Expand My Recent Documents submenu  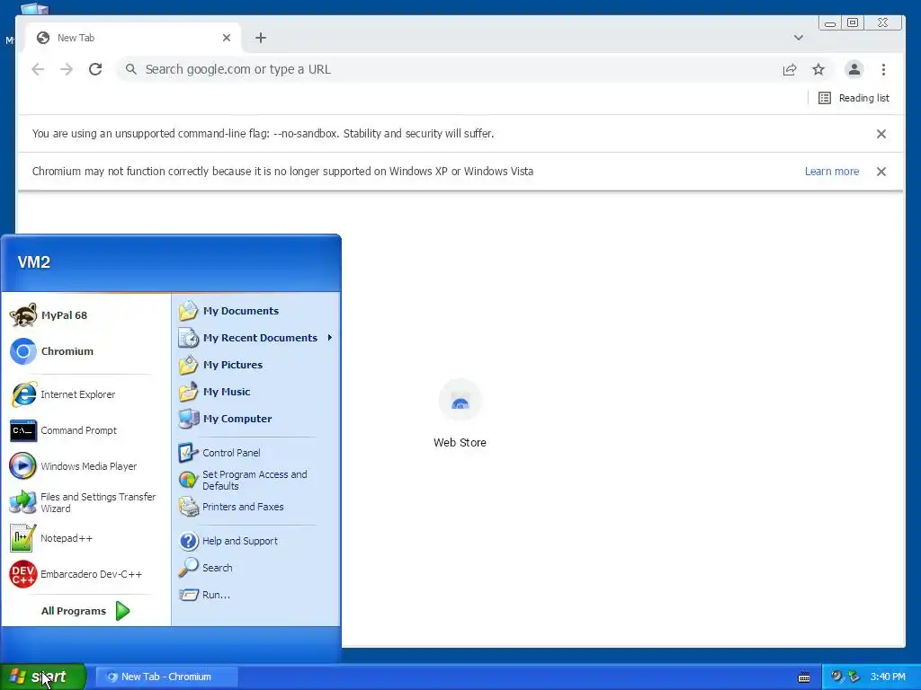pos(256,338)
